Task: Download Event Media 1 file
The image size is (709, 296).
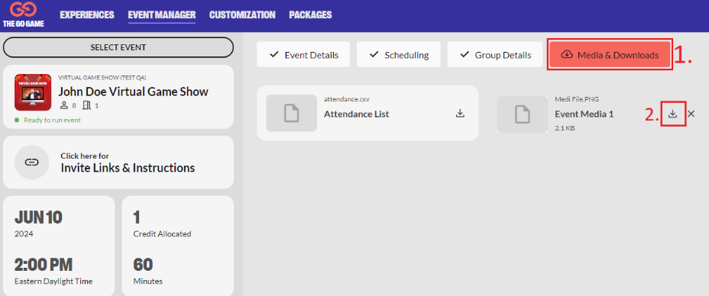Action: pyautogui.click(x=673, y=114)
